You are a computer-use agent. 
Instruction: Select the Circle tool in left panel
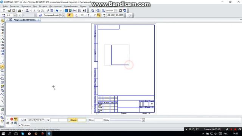pyautogui.click(x=2, y=71)
